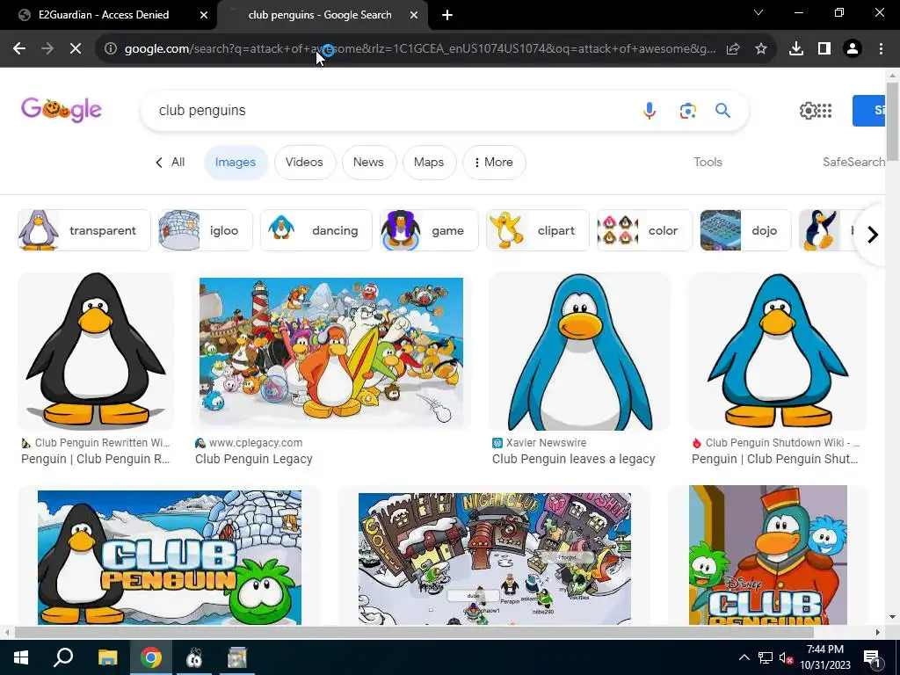Switch to News results
Screen dimensions: 900x675
click(x=368, y=163)
